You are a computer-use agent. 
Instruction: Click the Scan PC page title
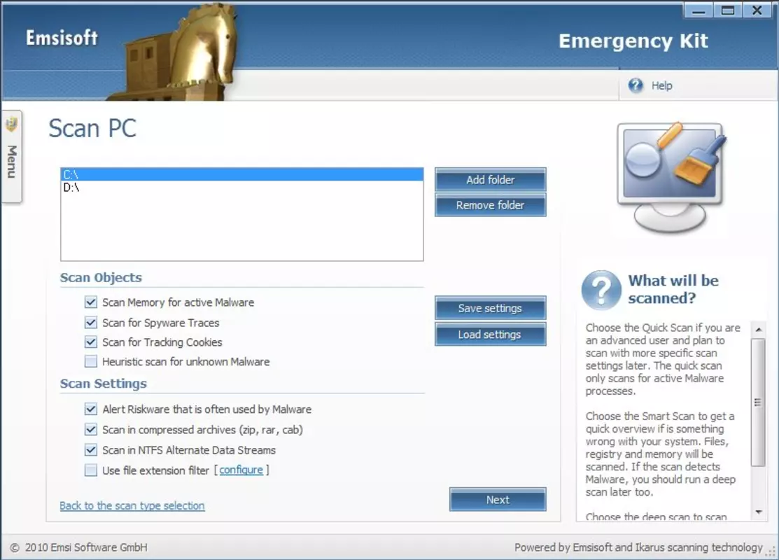92,128
